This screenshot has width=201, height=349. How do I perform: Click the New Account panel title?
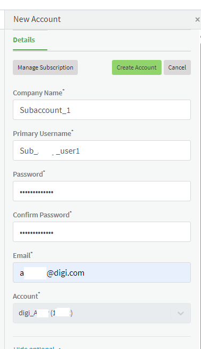point(37,19)
